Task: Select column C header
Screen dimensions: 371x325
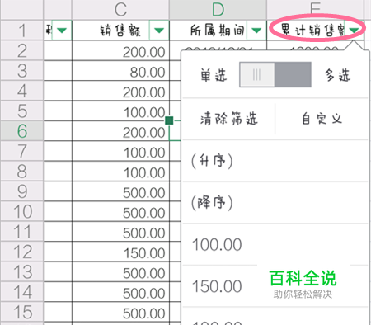Action: click(120, 10)
